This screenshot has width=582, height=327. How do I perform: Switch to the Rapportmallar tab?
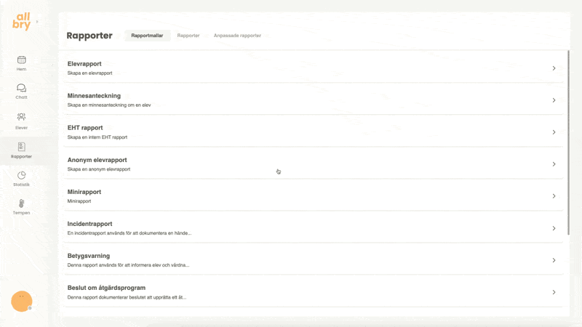coord(147,36)
